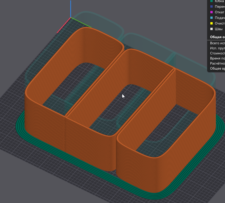Screen dimensions: 225x203
Task: Select the Расчётно estimate row
Action: [x=217, y=63]
